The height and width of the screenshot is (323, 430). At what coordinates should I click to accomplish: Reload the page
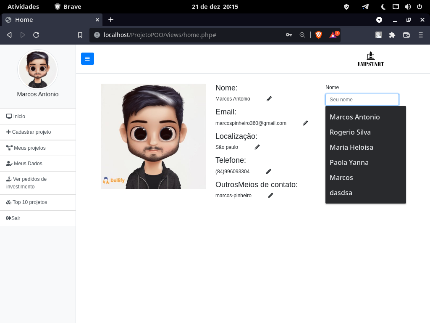click(36, 35)
